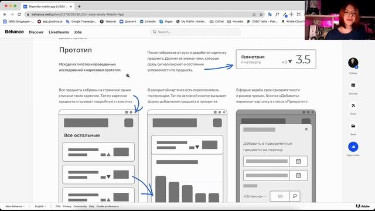Open Cookie preferences in the footer
The image size is (375, 211).
click(x=108, y=206)
